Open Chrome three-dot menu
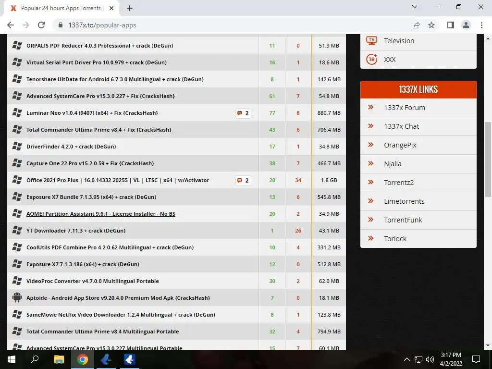 pyautogui.click(x=481, y=25)
